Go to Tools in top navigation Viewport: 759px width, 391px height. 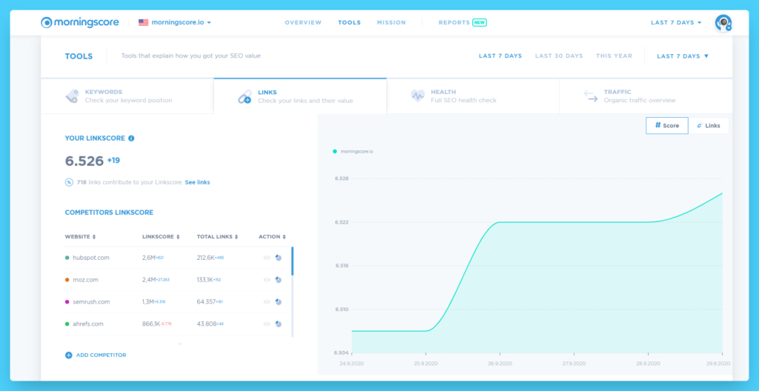point(350,22)
